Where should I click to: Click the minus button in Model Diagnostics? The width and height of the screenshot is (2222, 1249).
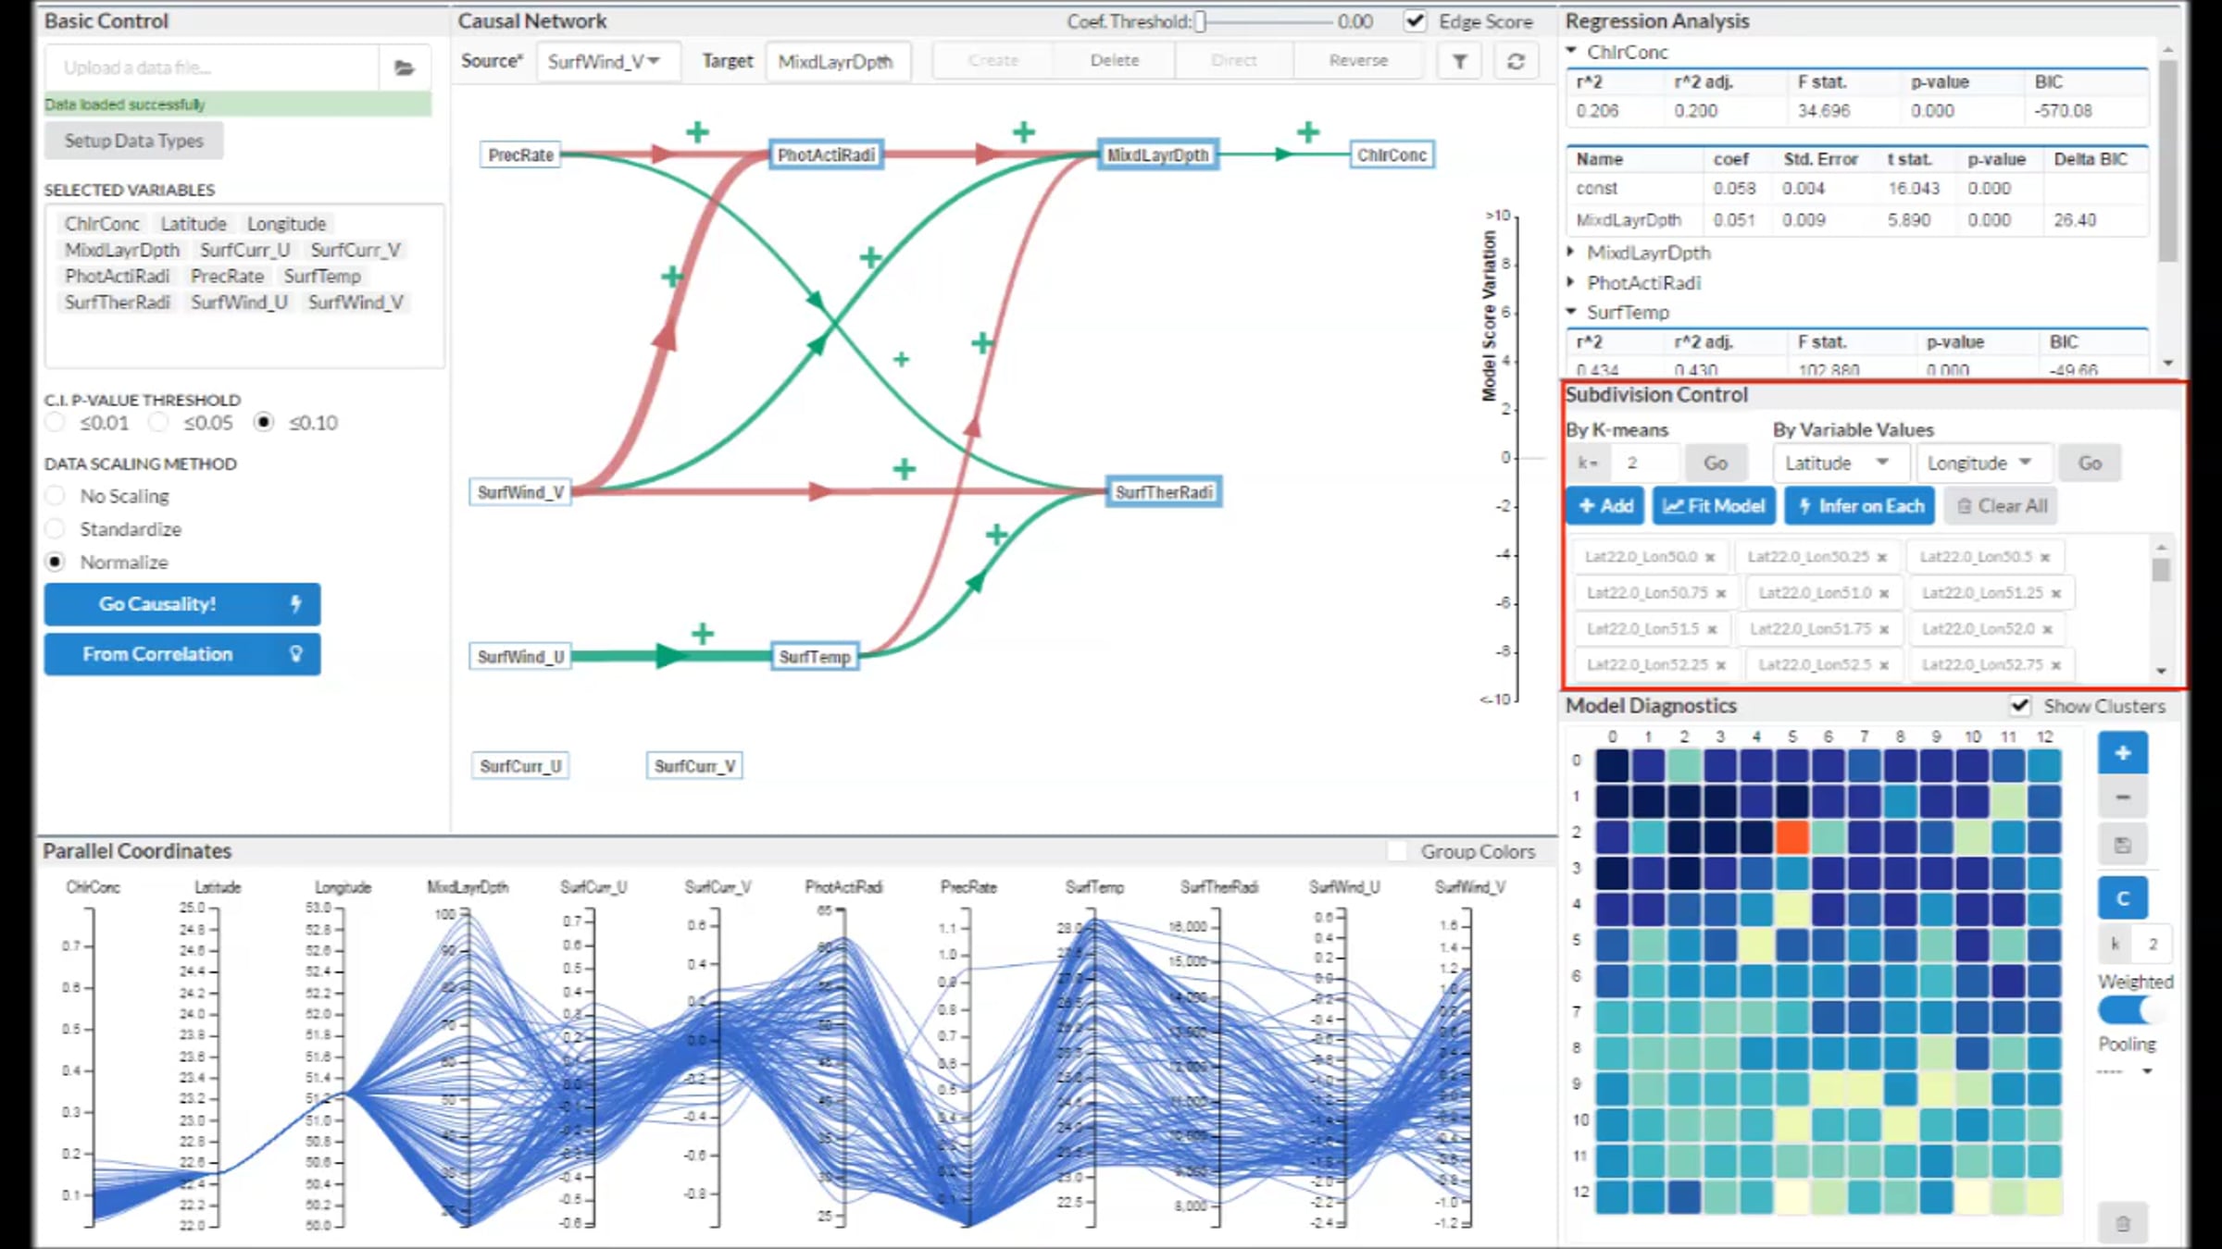(x=2122, y=798)
